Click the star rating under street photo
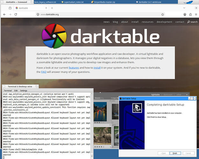 pos(99,123)
